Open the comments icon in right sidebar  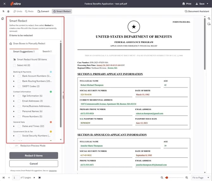209,24
